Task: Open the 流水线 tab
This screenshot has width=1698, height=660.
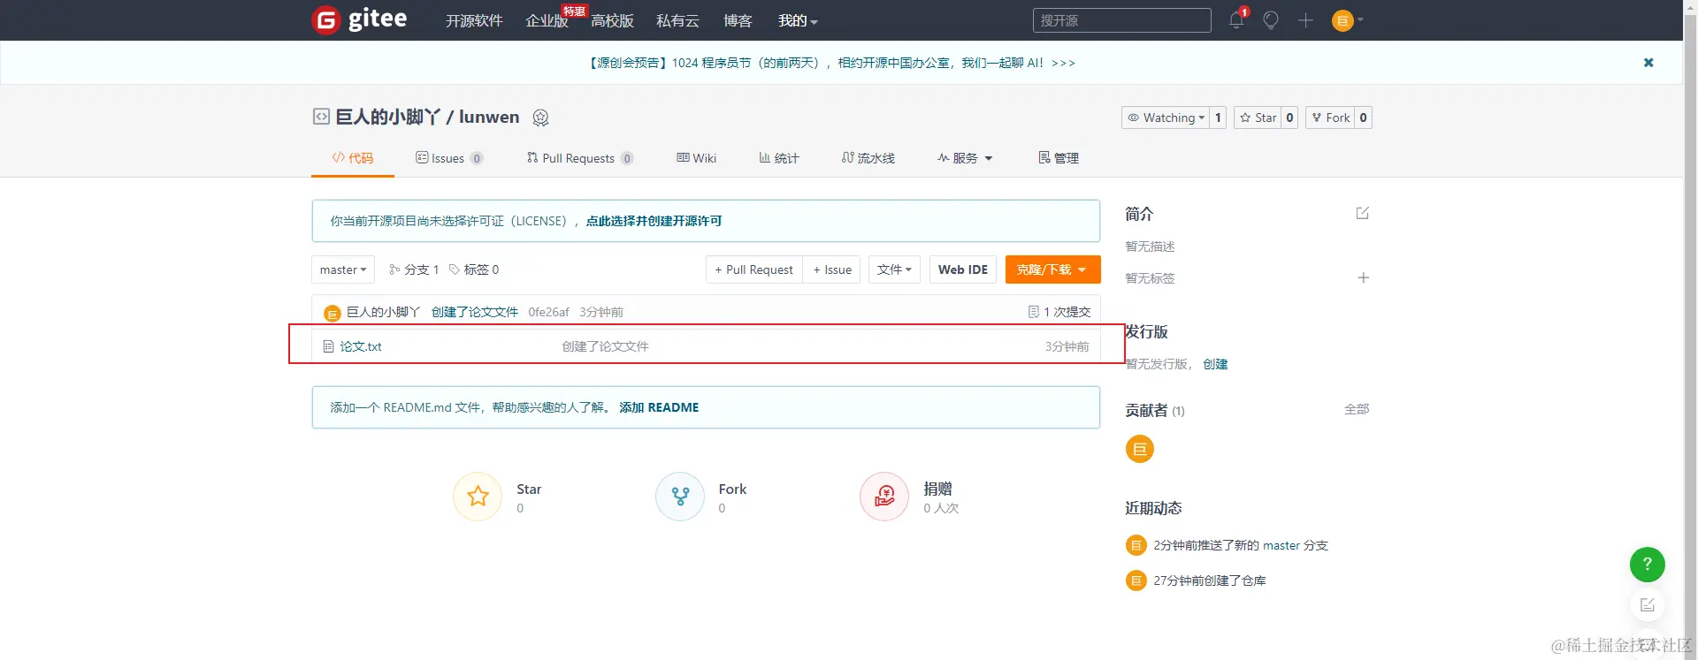Action: tap(868, 158)
